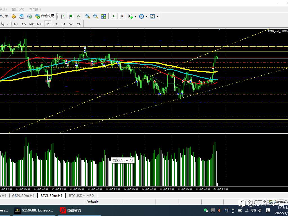Switch to the GBPUSDm,H4 chart tab
Viewport: 288px width, 216px height.
[23, 196]
